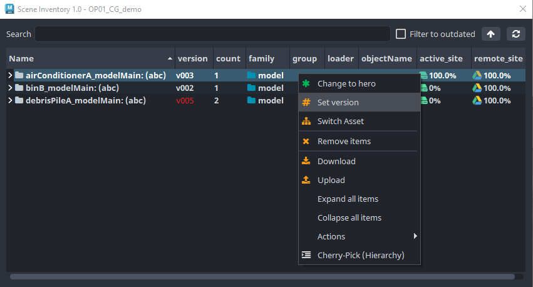Click green local-drive icon in airConditionerA row
Viewport: 533px width, 287px height.
424,75
